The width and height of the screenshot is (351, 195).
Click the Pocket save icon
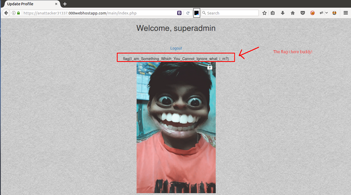point(302,13)
